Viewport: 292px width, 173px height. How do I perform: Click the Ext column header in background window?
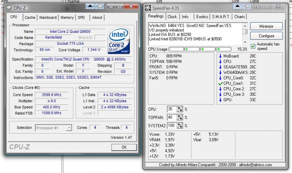tap(159, 1)
